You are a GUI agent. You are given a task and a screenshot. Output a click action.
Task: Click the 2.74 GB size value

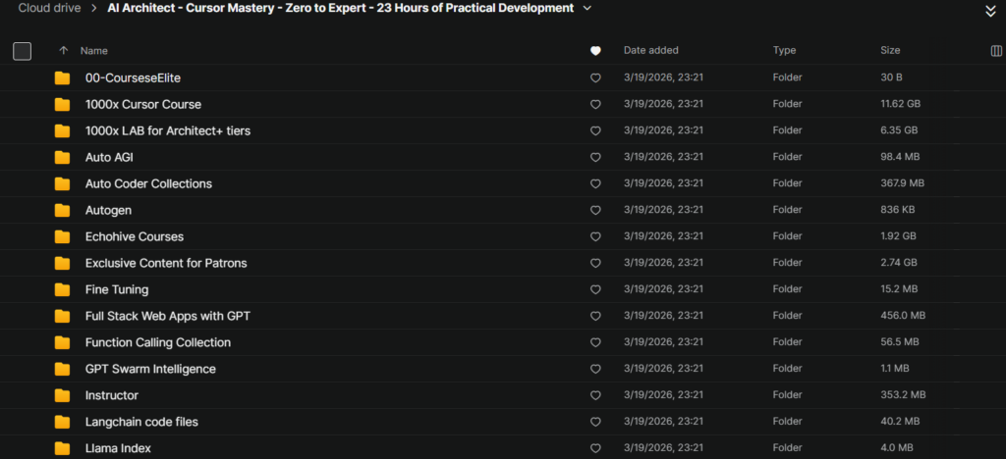899,263
